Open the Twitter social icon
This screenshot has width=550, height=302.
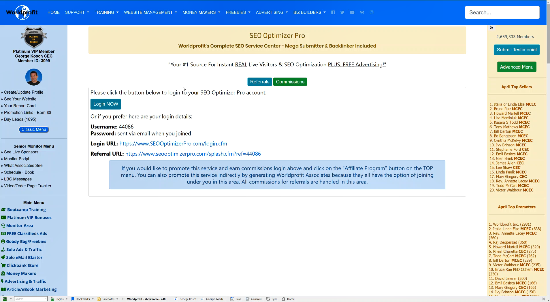pos(342,12)
